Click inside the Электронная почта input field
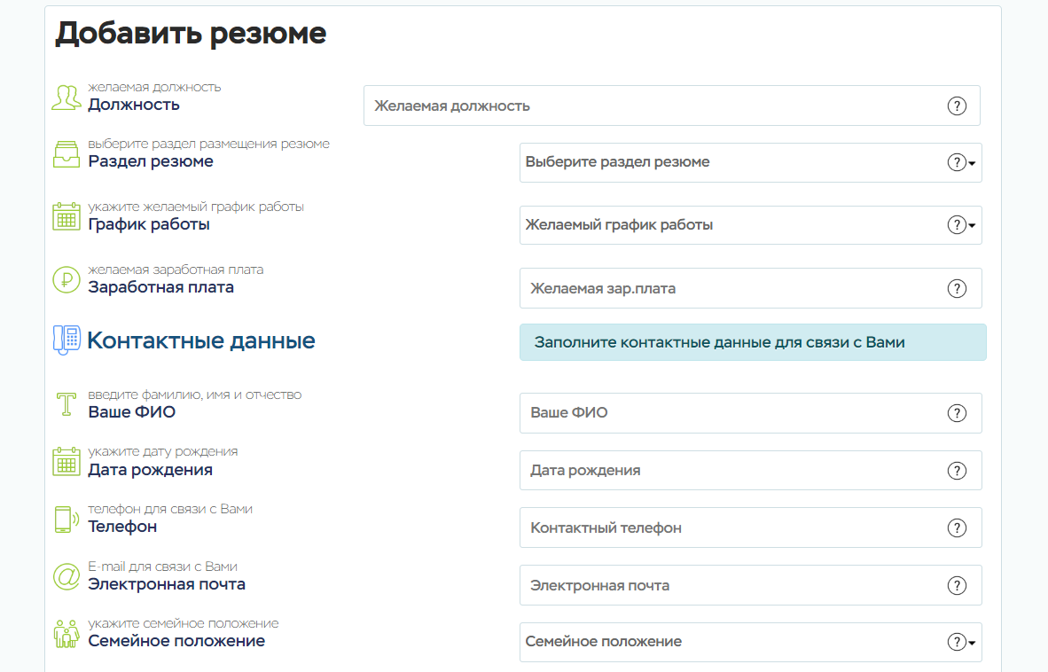This screenshot has height=672, width=1048. (727, 585)
